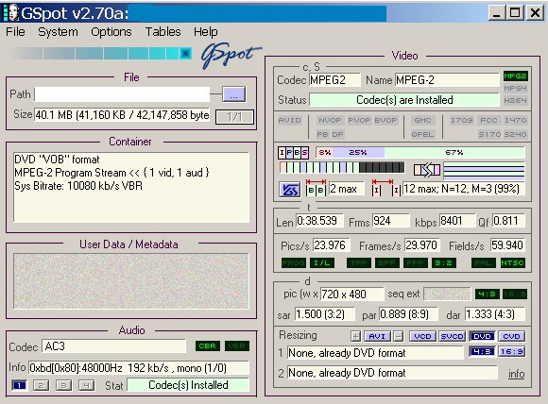
Task: Click the I/L interlaced indicator
Action: click(x=322, y=262)
